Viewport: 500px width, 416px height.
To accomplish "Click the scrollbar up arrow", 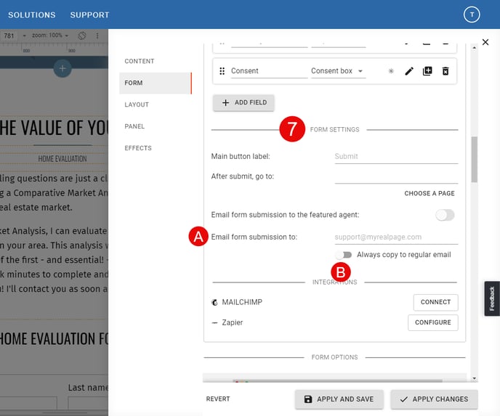I will [x=474, y=48].
